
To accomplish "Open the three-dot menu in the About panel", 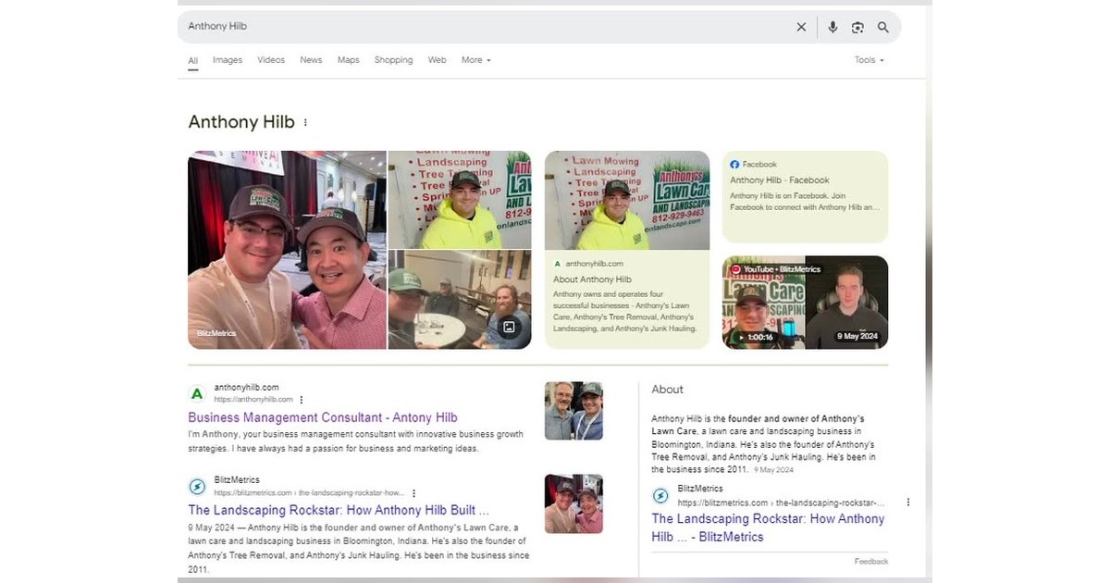I will [907, 502].
